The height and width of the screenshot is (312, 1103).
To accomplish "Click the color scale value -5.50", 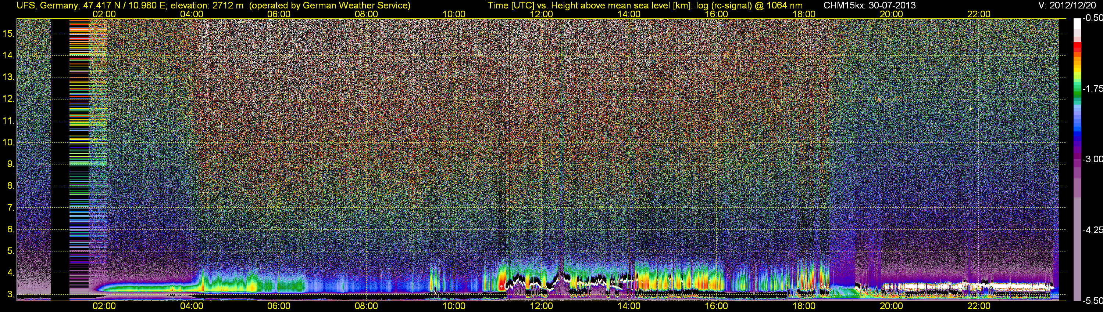I will point(1093,301).
